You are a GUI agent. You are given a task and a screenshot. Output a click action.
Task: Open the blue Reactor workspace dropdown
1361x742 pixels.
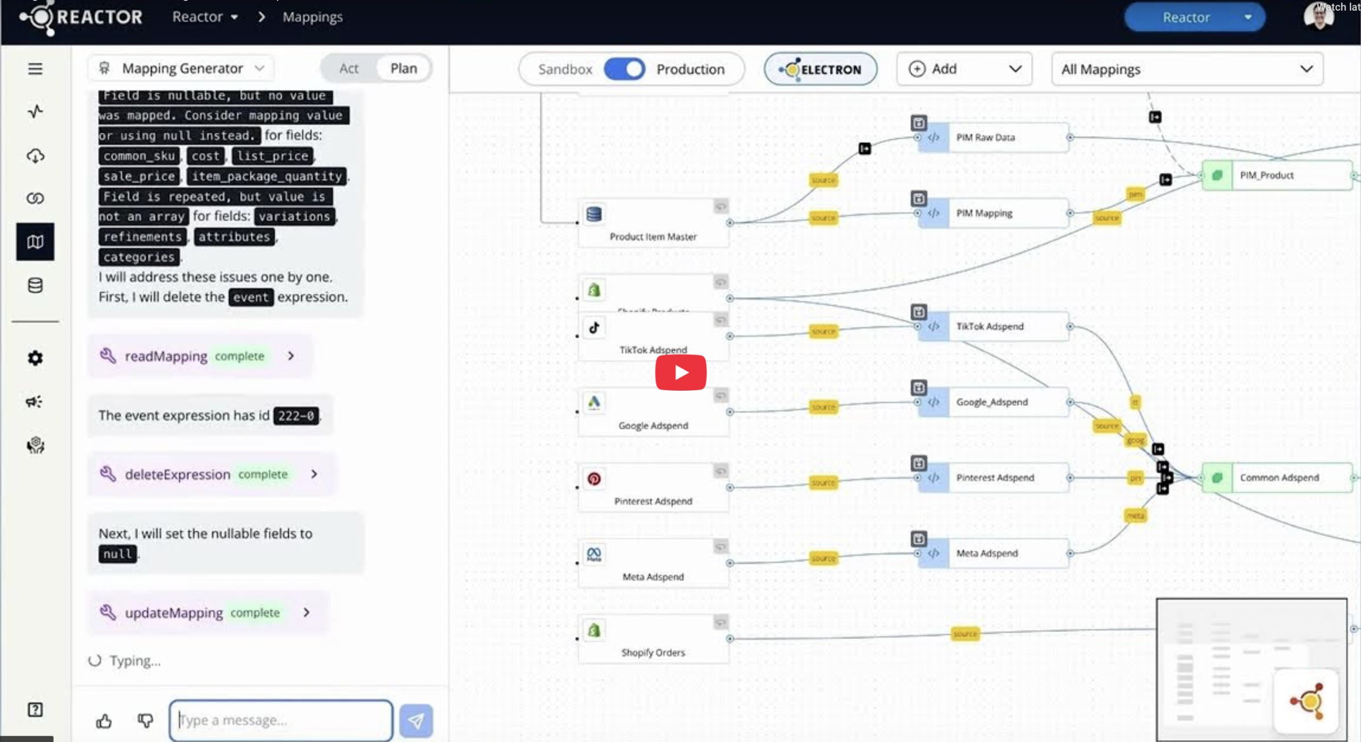pos(1195,18)
